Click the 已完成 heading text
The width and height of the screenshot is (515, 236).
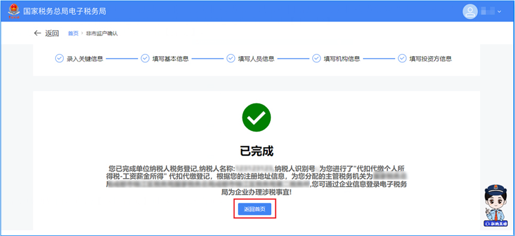tap(257, 148)
